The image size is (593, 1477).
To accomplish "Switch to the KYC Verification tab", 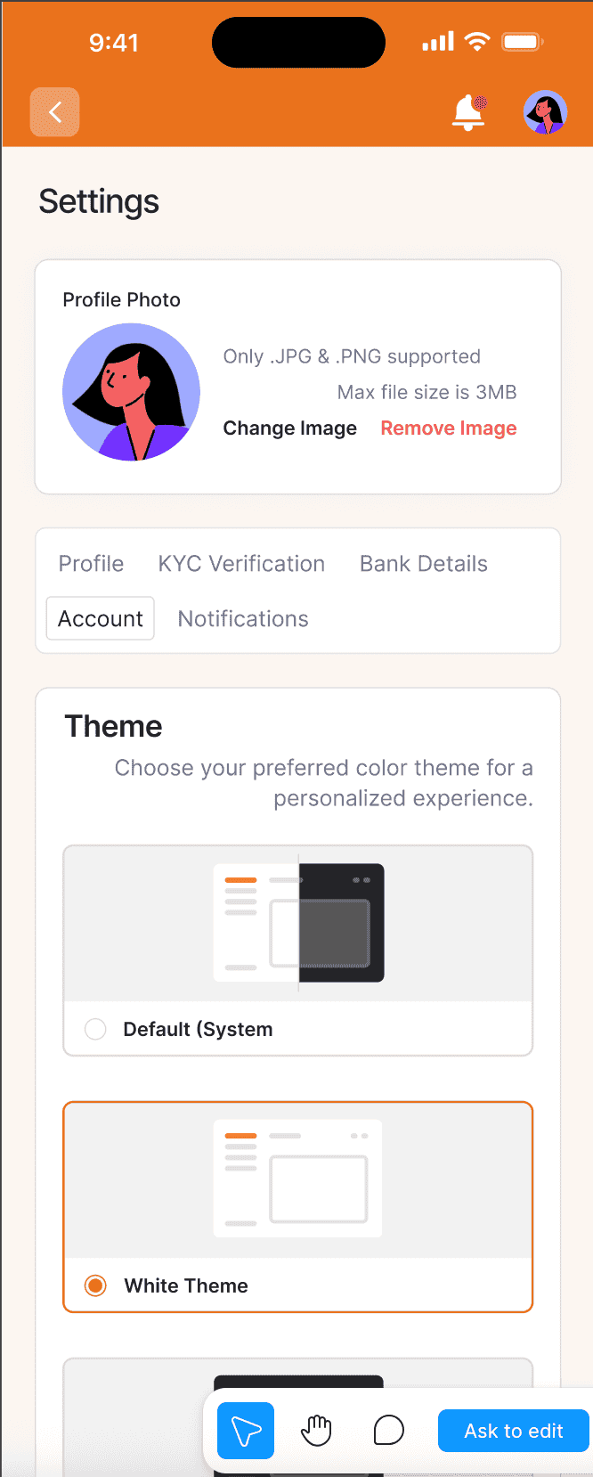I will [241, 564].
